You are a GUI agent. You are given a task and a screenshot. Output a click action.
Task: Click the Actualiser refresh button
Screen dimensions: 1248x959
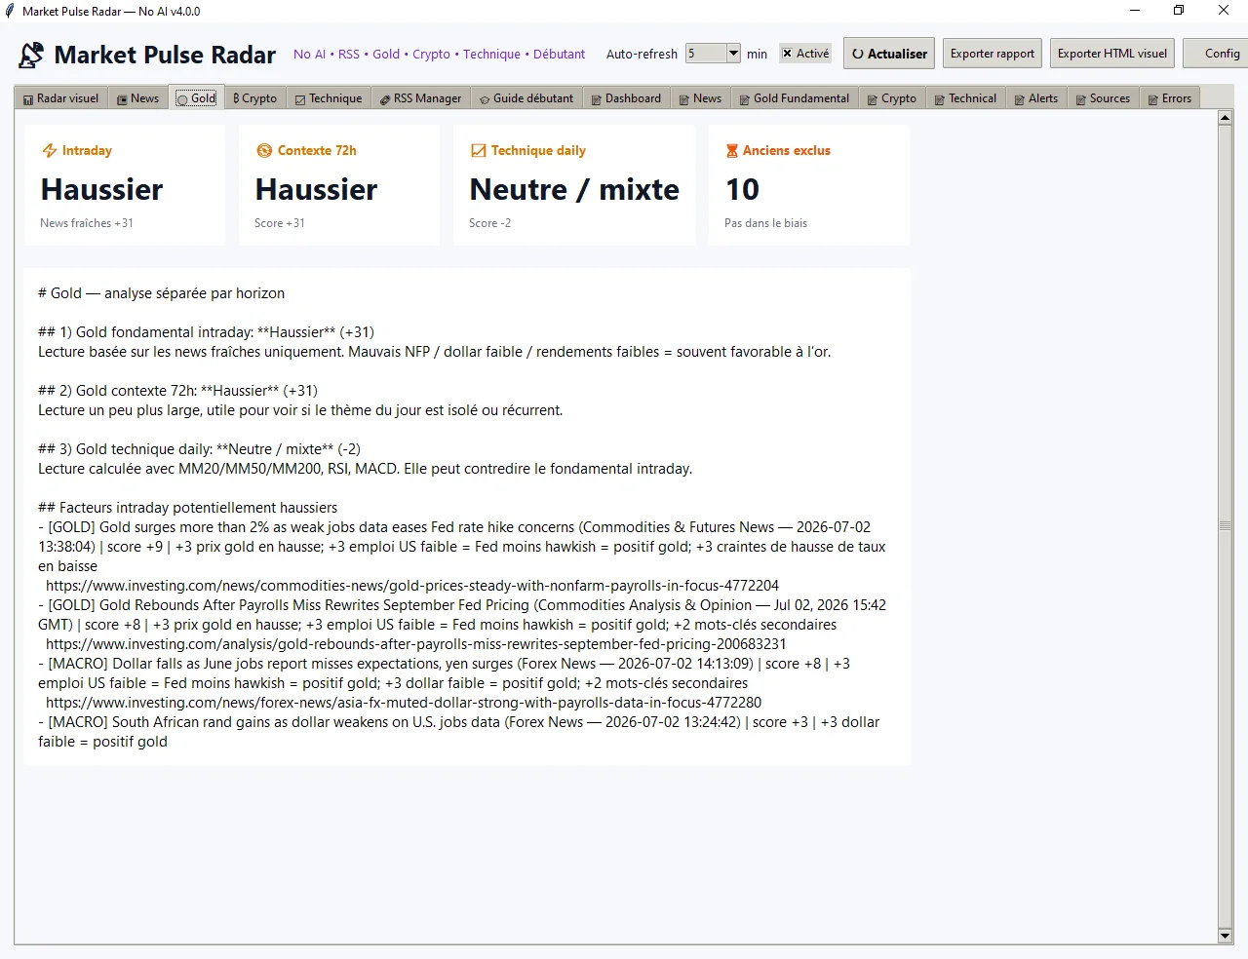click(x=889, y=54)
